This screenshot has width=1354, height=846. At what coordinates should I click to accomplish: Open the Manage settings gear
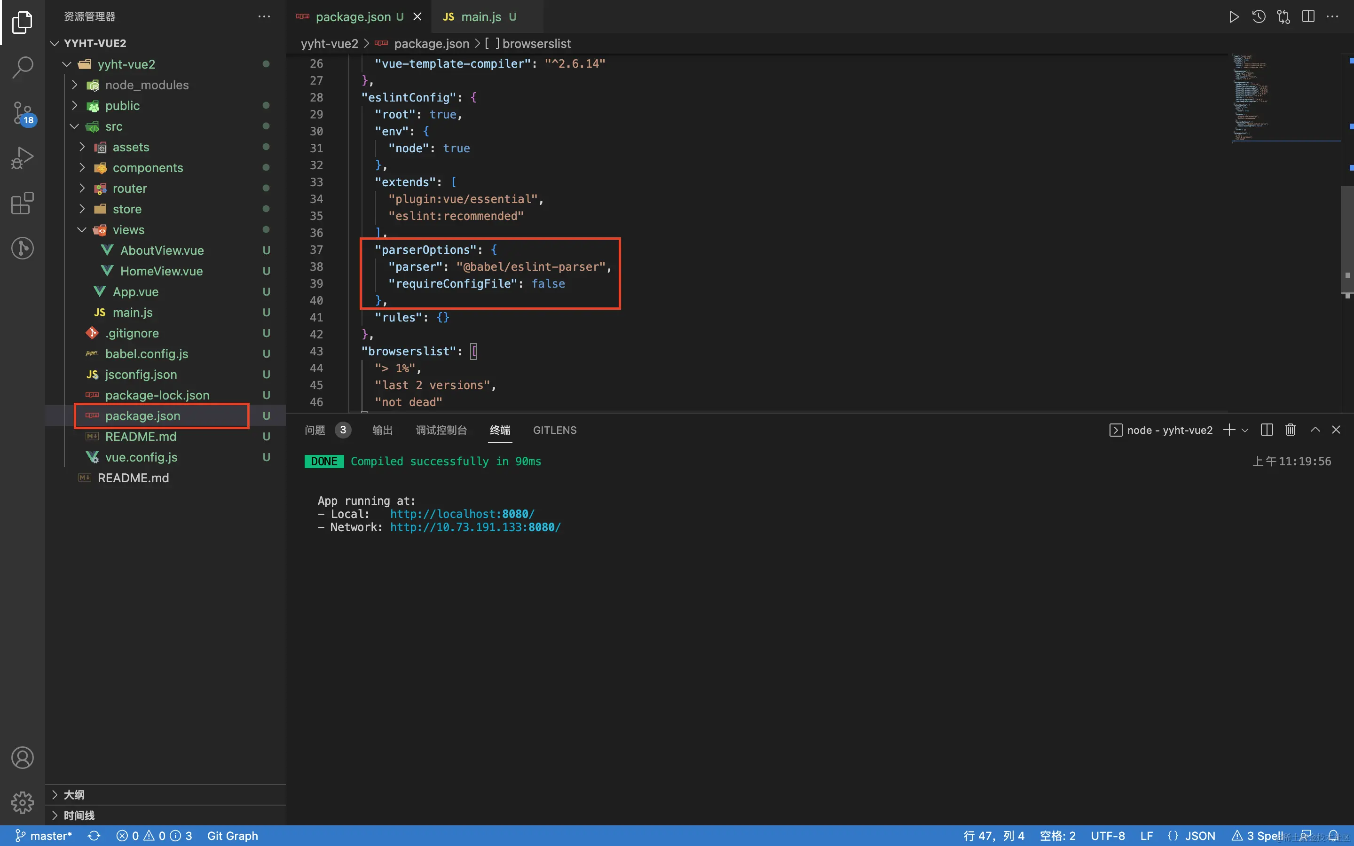[23, 802]
